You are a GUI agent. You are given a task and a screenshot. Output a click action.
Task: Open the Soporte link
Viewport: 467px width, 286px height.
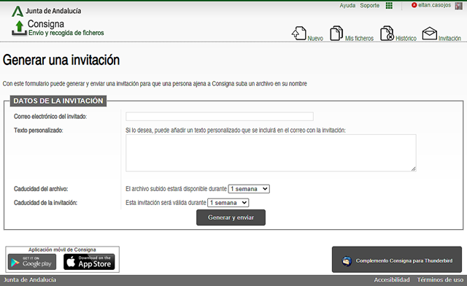click(370, 5)
